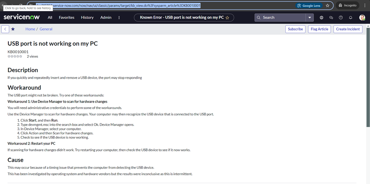Rate the article using the star rating
Screen dimensions: 370x184
[15, 56]
